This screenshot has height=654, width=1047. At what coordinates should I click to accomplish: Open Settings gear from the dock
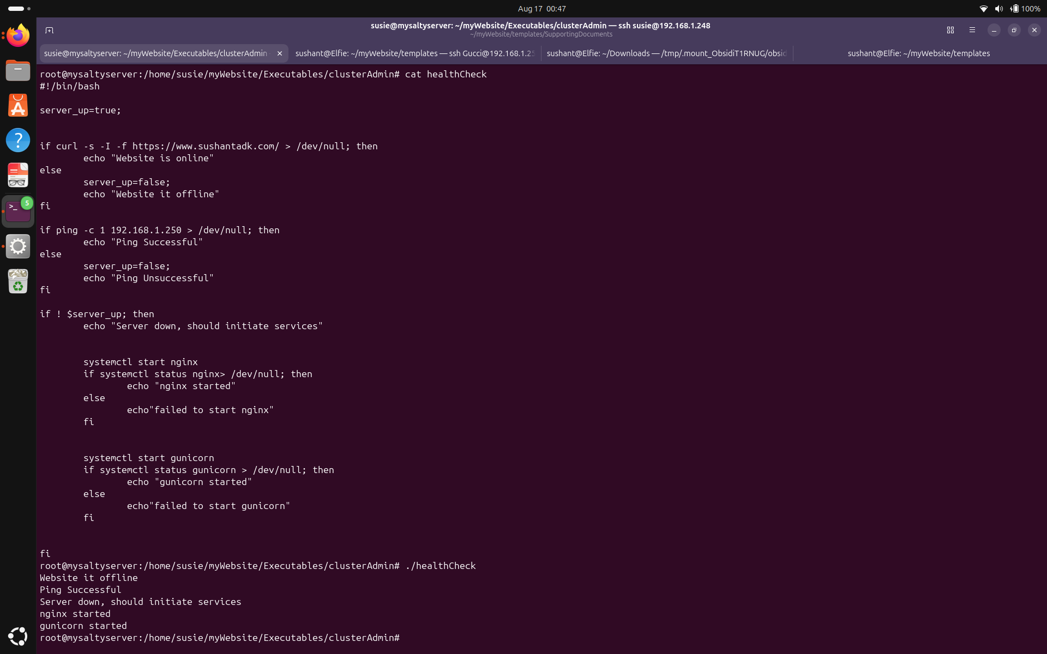18,246
